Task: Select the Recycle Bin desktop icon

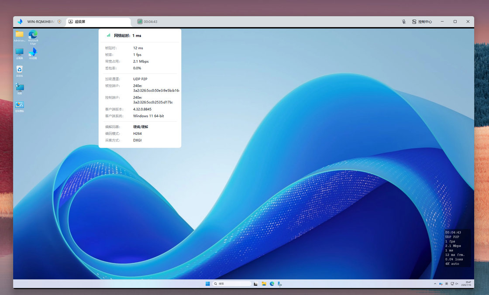Action: 19,71
